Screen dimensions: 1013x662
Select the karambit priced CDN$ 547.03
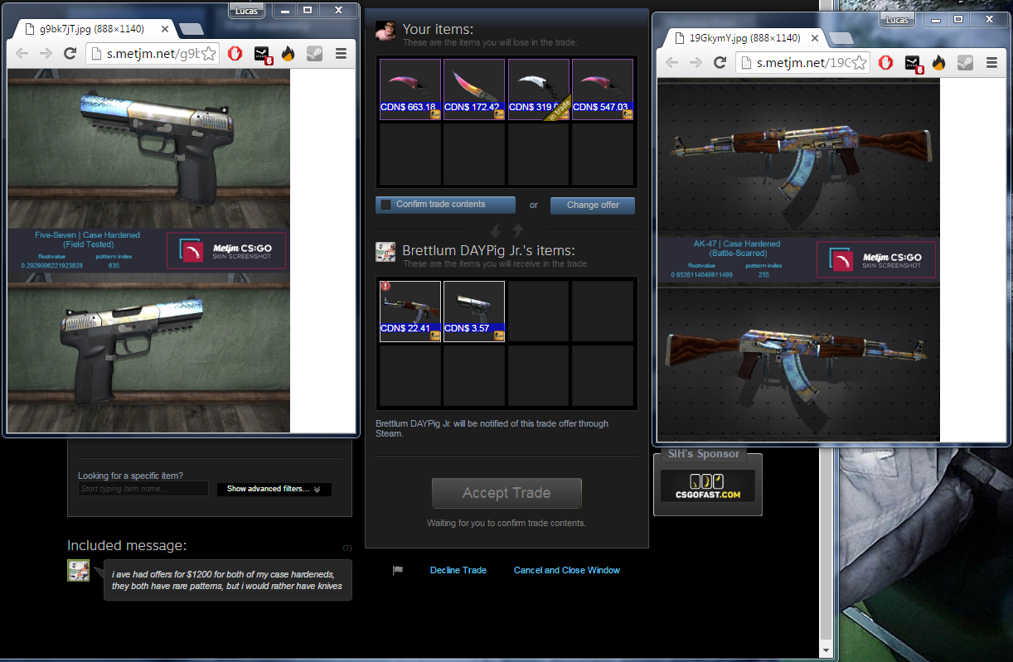tap(603, 89)
